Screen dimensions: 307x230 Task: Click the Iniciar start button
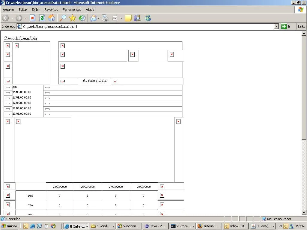click(x=9, y=226)
